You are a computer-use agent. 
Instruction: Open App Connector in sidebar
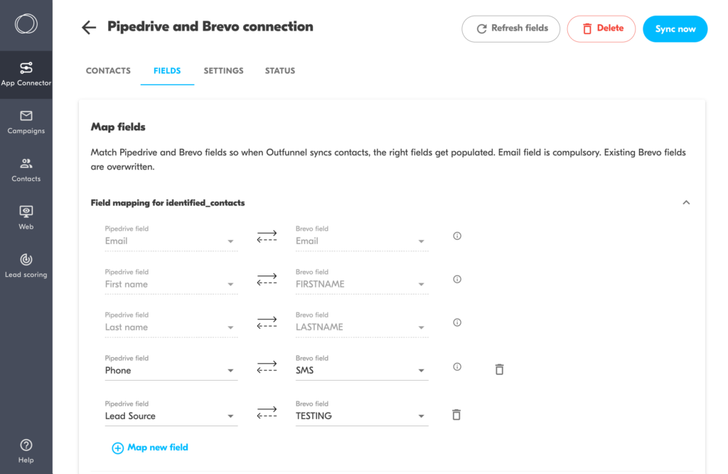tap(26, 74)
